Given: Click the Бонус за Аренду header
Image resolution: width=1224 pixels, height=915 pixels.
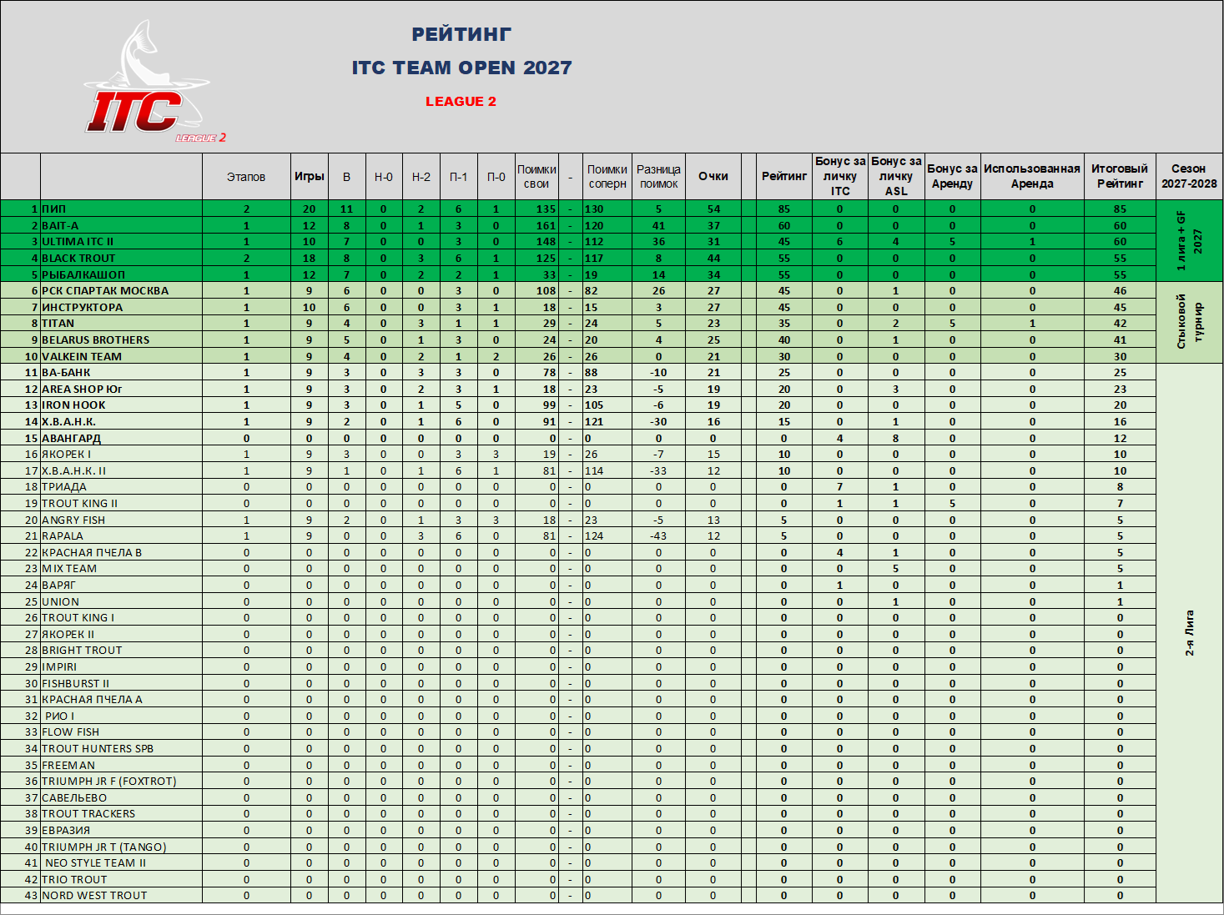Looking at the screenshot, I should pyautogui.click(x=952, y=176).
